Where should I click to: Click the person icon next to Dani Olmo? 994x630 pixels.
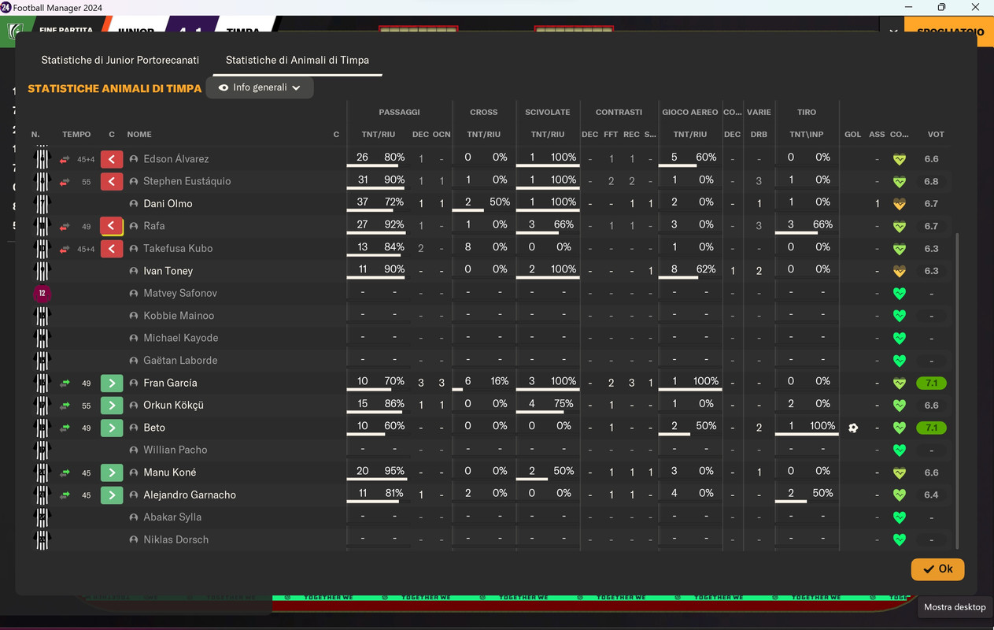pos(134,204)
